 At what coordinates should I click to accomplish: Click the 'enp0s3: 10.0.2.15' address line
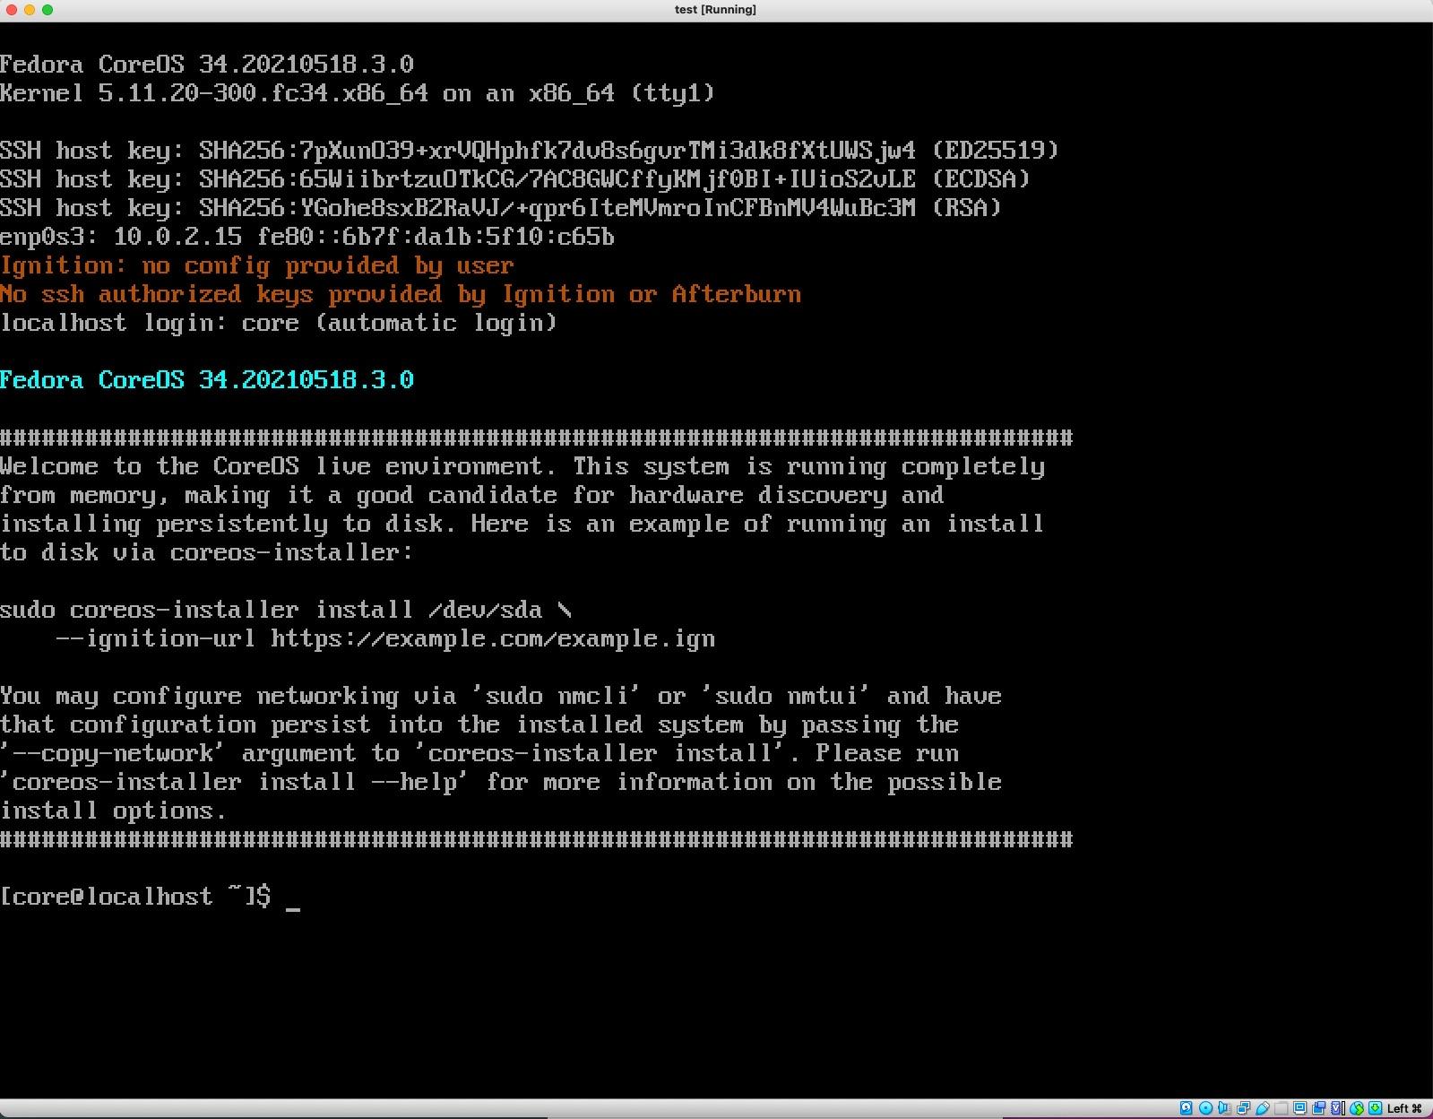(x=307, y=237)
